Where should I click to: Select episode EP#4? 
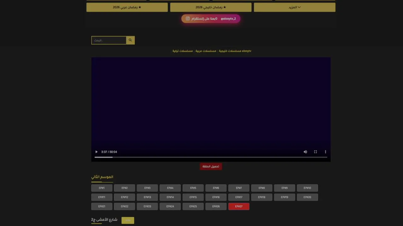point(170,188)
